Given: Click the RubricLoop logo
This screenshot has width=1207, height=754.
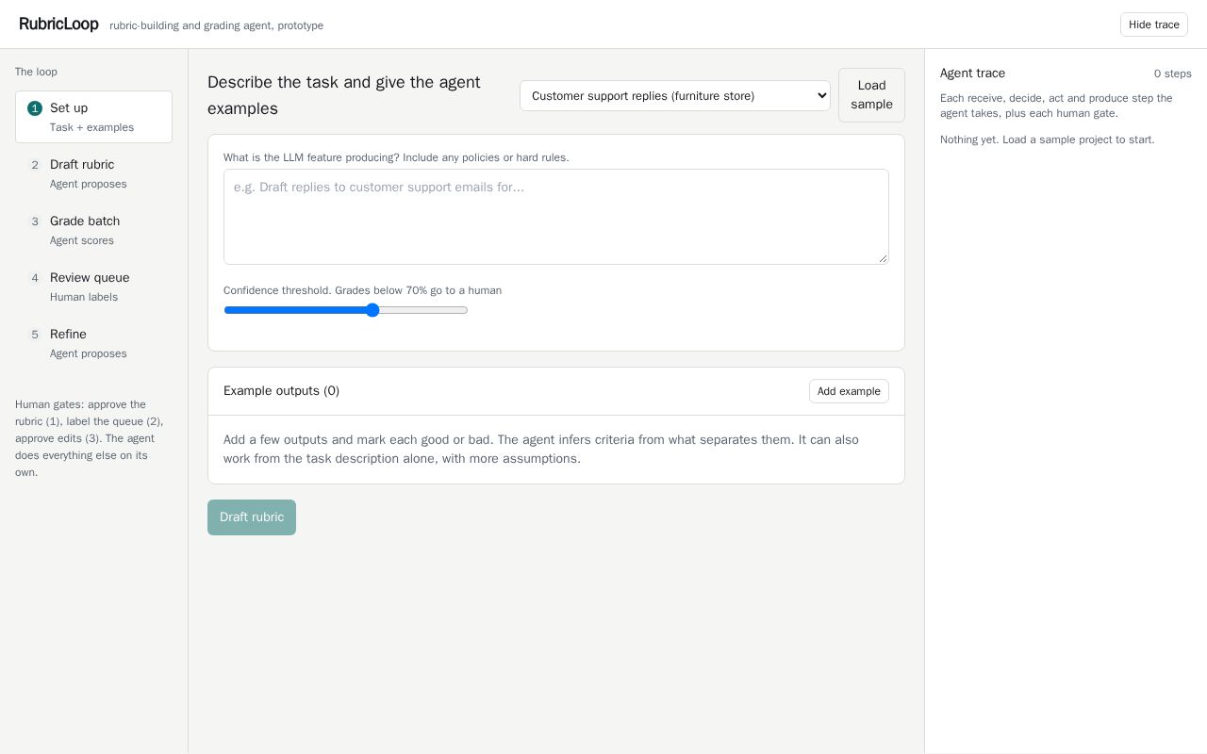Looking at the screenshot, I should (58, 25).
